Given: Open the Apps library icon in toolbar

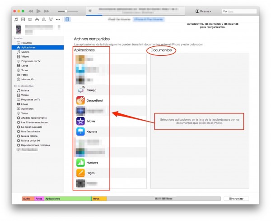Looking at the screenshot, I should [37, 19].
